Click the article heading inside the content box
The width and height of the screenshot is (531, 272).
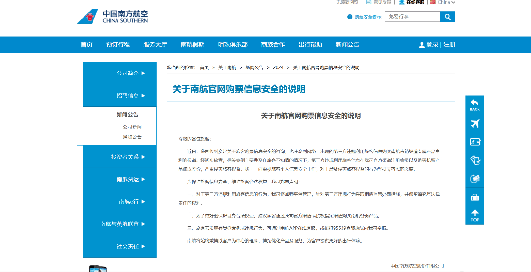pyautogui.click(x=311, y=116)
